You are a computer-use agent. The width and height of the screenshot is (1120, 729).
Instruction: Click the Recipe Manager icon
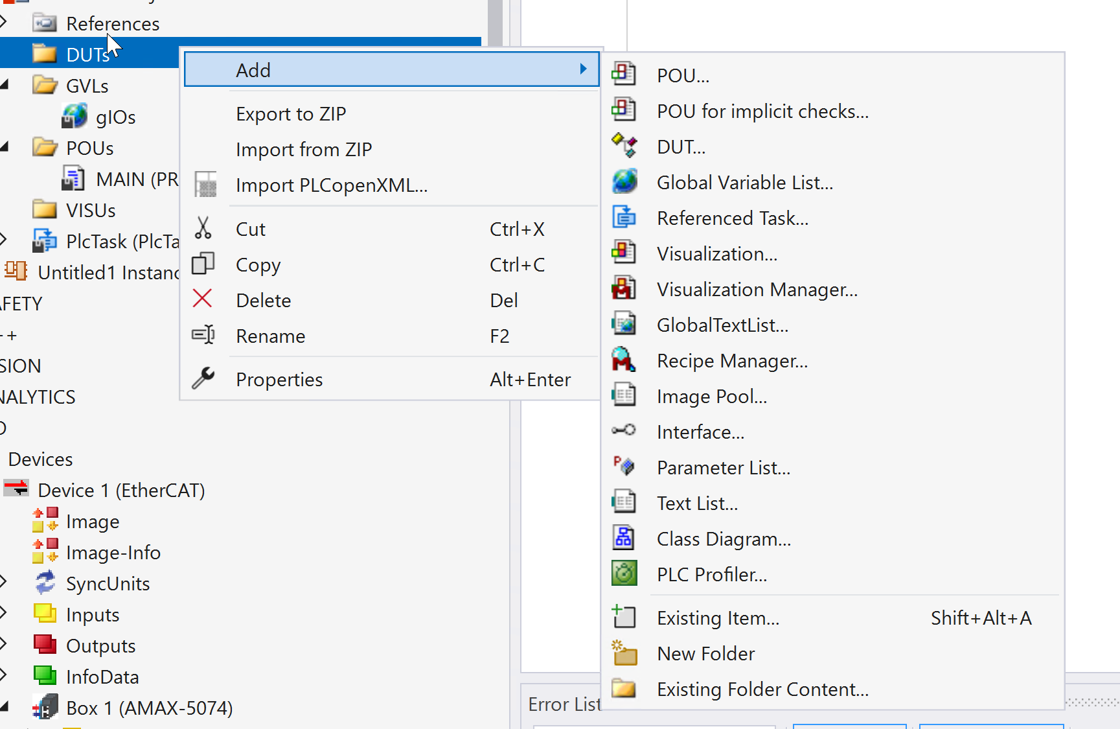click(624, 360)
